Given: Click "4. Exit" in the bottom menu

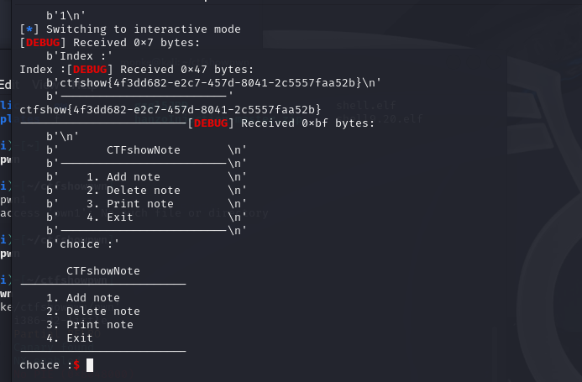Looking at the screenshot, I should [x=69, y=338].
